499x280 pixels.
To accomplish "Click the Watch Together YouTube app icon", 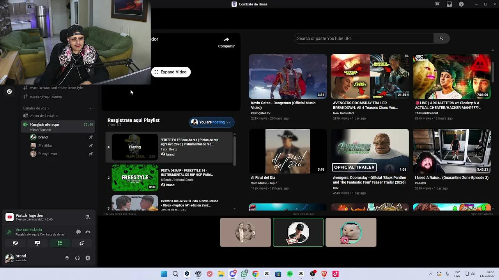I will (9, 217).
